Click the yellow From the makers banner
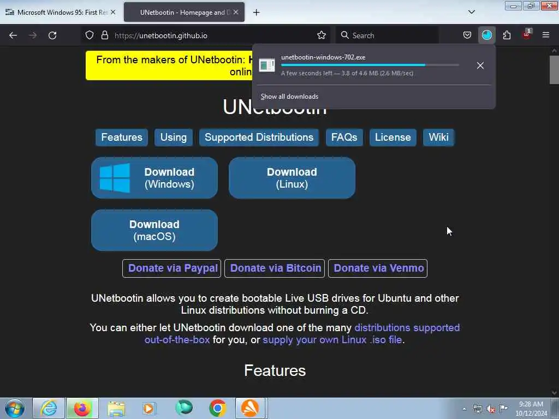Viewport: 559px width, 419px height. 169,65
